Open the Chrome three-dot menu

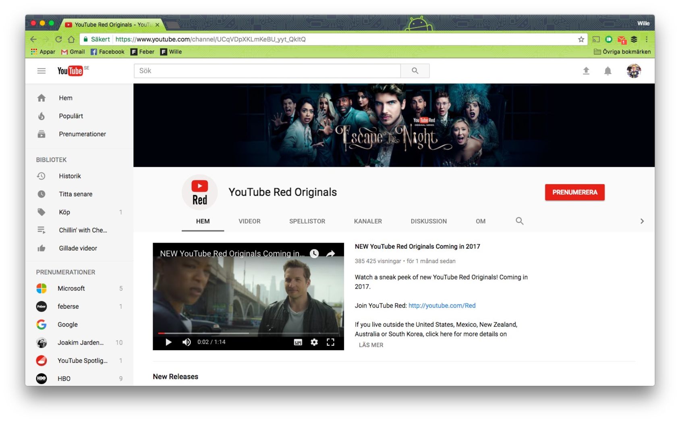pyautogui.click(x=647, y=39)
